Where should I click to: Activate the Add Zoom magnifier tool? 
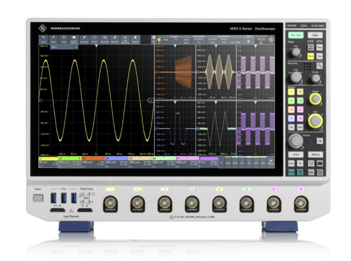[x=104, y=39]
